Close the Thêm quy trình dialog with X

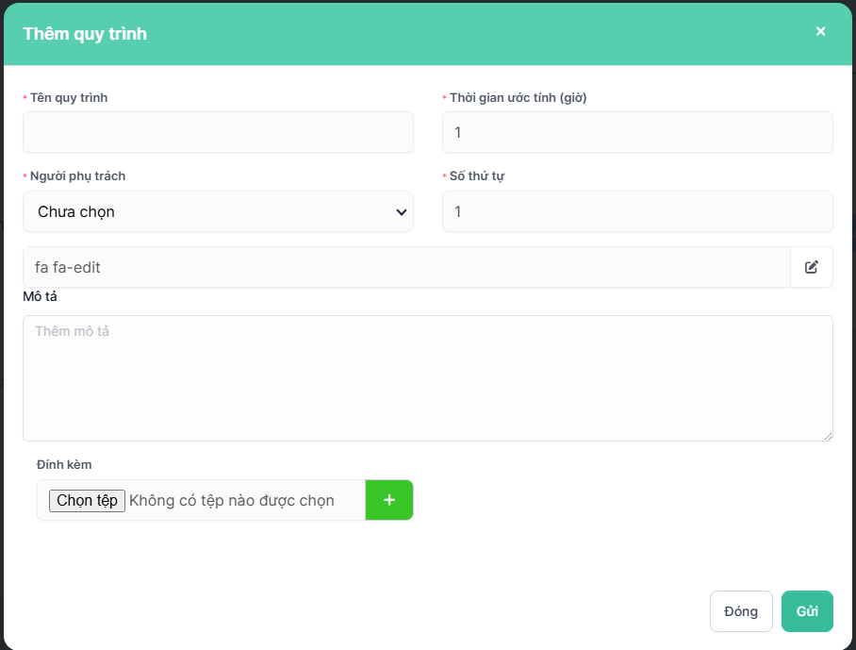tap(820, 32)
